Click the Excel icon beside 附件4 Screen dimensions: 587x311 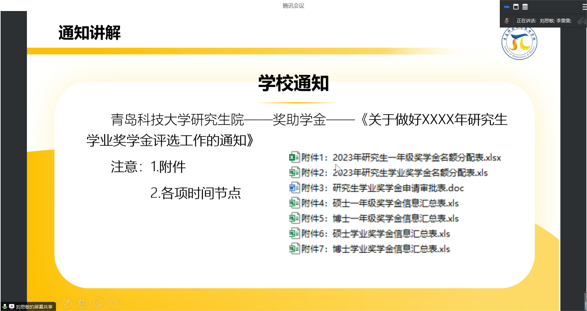coord(294,203)
